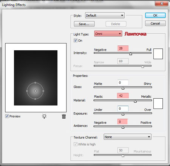The height and width of the screenshot is (166, 170).
Task: Toggle the Preview checkbox
Action: point(7,116)
